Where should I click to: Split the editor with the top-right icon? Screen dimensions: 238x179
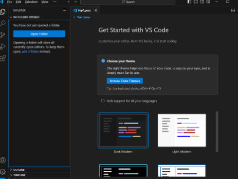(233, 10)
